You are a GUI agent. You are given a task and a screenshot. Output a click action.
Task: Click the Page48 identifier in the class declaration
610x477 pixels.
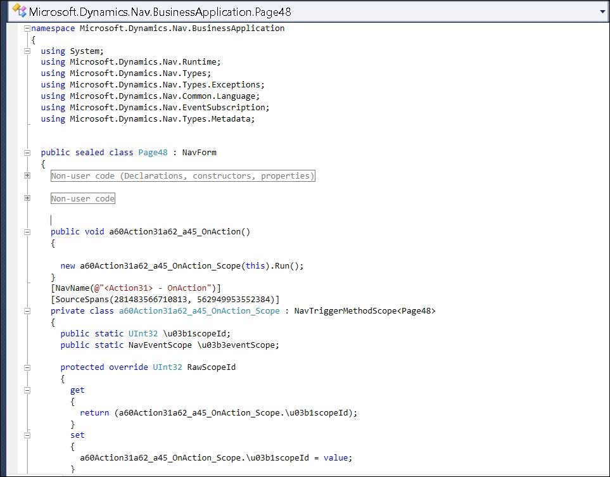click(152, 152)
